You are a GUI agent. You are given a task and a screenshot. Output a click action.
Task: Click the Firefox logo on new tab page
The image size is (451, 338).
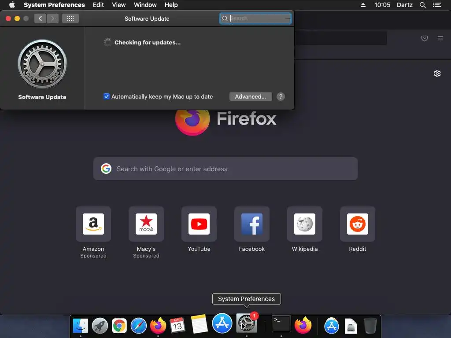click(x=192, y=122)
